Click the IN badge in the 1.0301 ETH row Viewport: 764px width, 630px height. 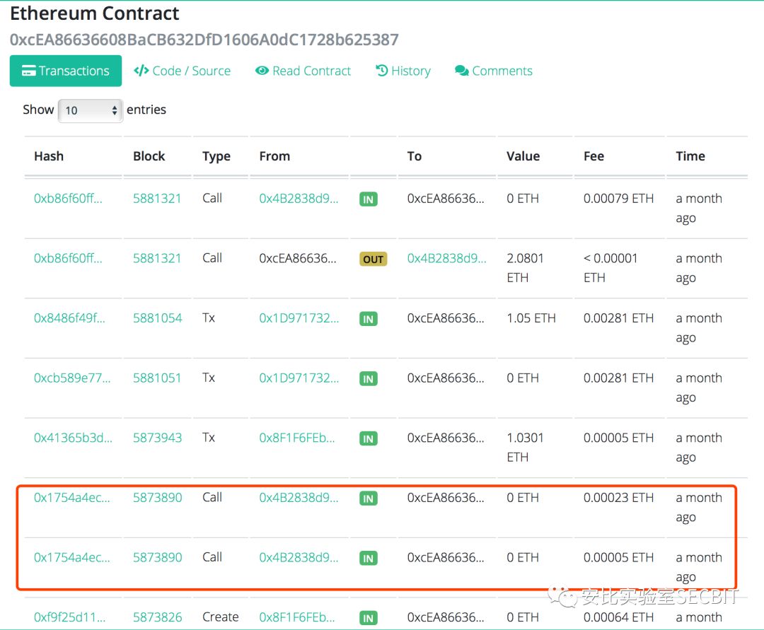point(369,439)
